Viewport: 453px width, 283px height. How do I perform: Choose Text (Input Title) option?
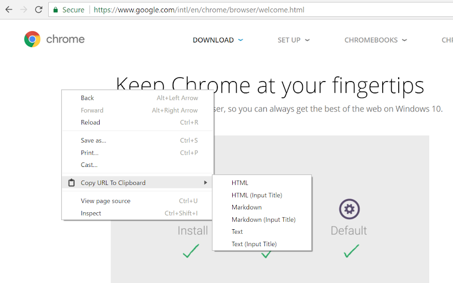click(x=262, y=244)
